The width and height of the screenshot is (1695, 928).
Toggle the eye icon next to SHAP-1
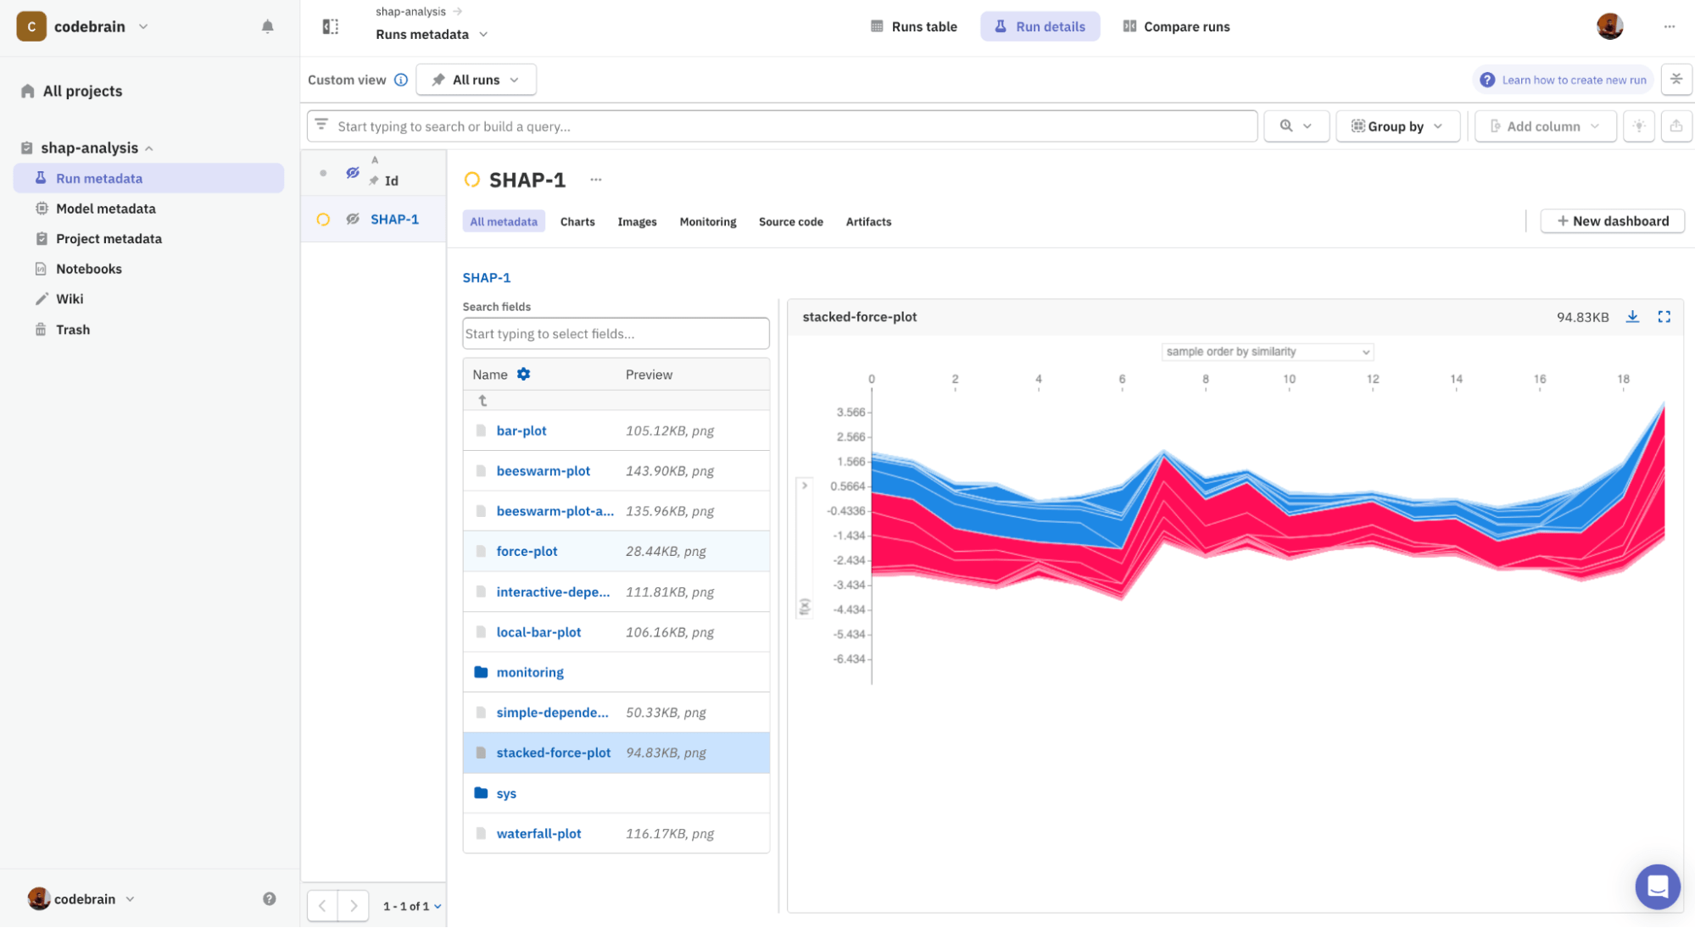[x=352, y=219]
